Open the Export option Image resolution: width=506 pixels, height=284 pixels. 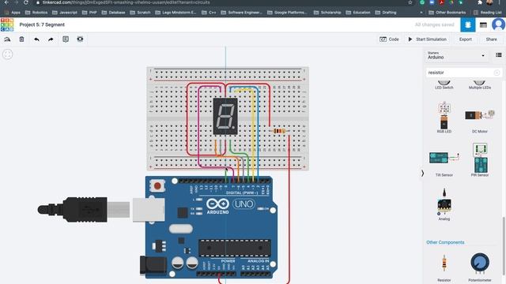[466, 39]
